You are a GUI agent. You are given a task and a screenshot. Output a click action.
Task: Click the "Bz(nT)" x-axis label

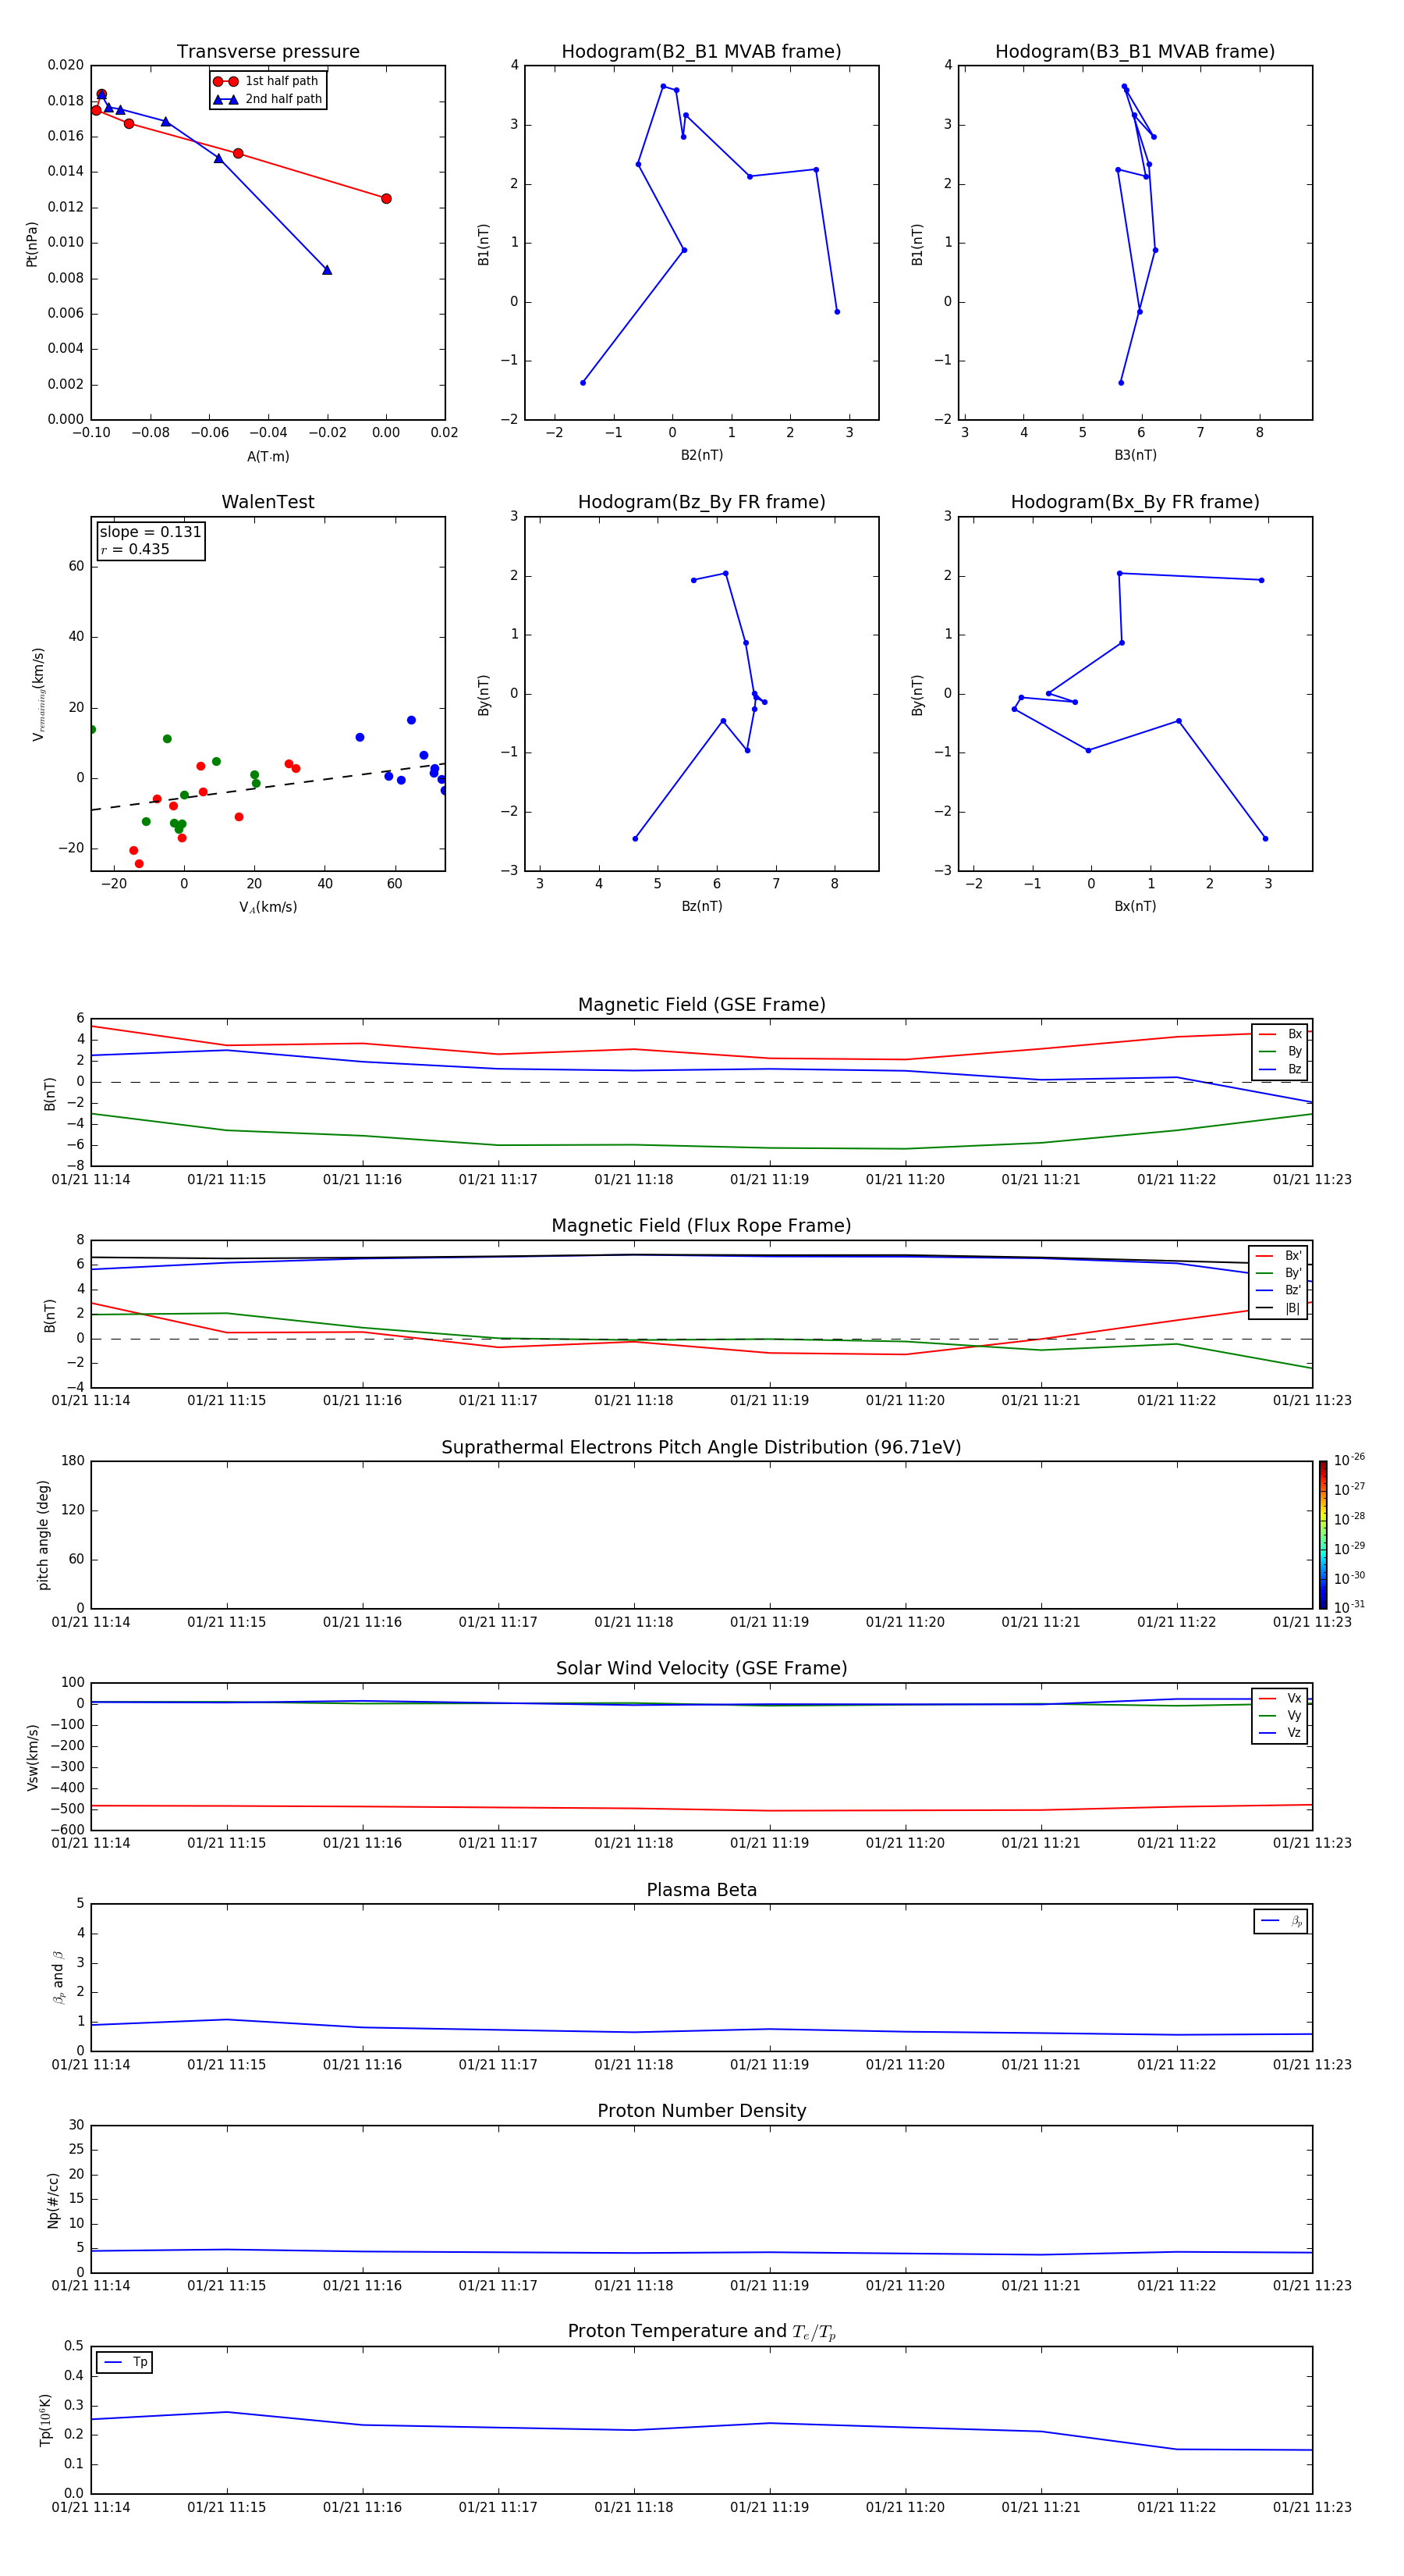(701, 906)
